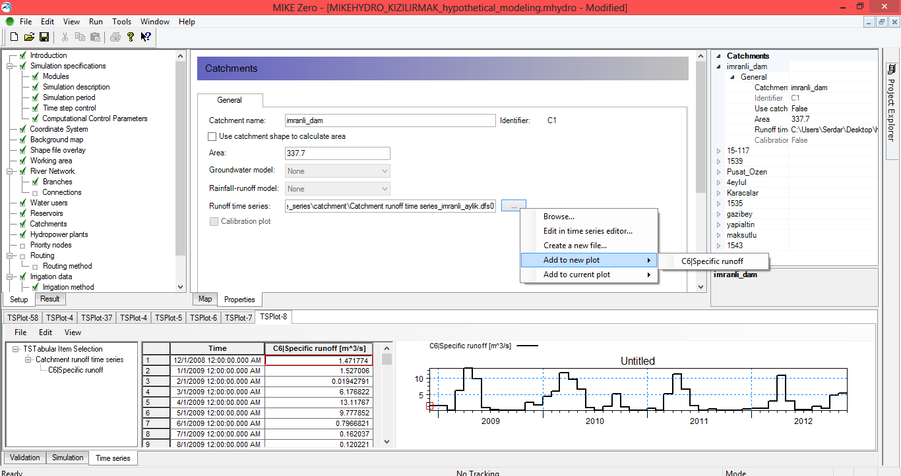Switch to the Simulation bottom tab
The width and height of the screenshot is (901, 476).
point(68,458)
